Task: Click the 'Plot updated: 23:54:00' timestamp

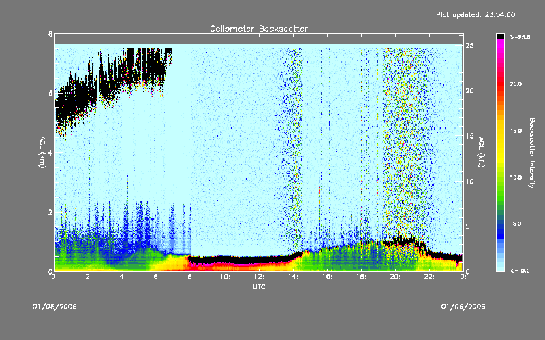Action: tap(476, 14)
